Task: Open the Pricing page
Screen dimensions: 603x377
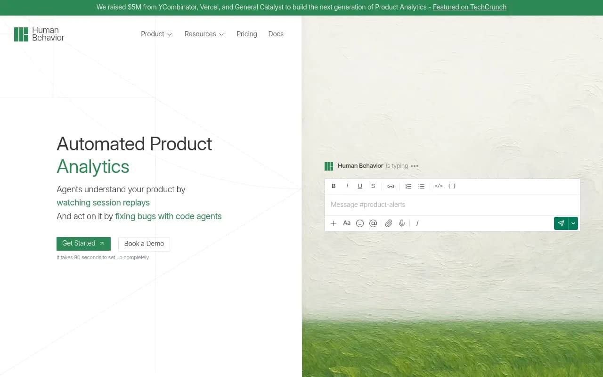Action: (x=247, y=34)
